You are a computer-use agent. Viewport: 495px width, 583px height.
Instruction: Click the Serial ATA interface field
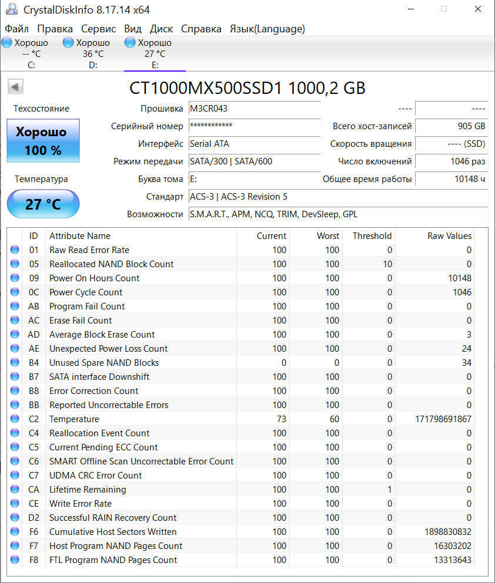pyautogui.click(x=254, y=143)
